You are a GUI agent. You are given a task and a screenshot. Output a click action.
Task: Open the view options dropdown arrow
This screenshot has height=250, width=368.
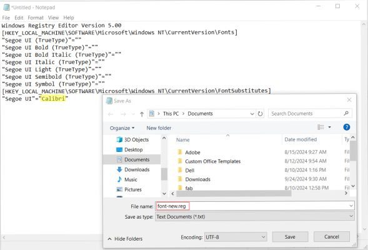pos(329,127)
